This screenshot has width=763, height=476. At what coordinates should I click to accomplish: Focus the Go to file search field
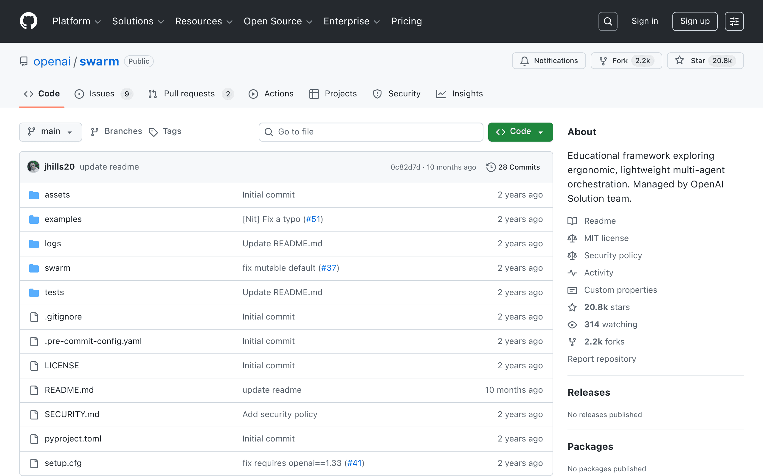(371, 132)
